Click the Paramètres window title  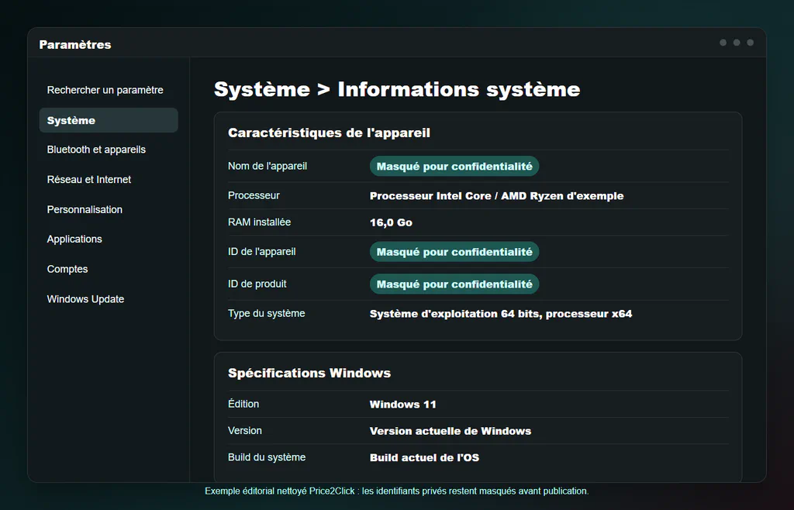point(75,44)
